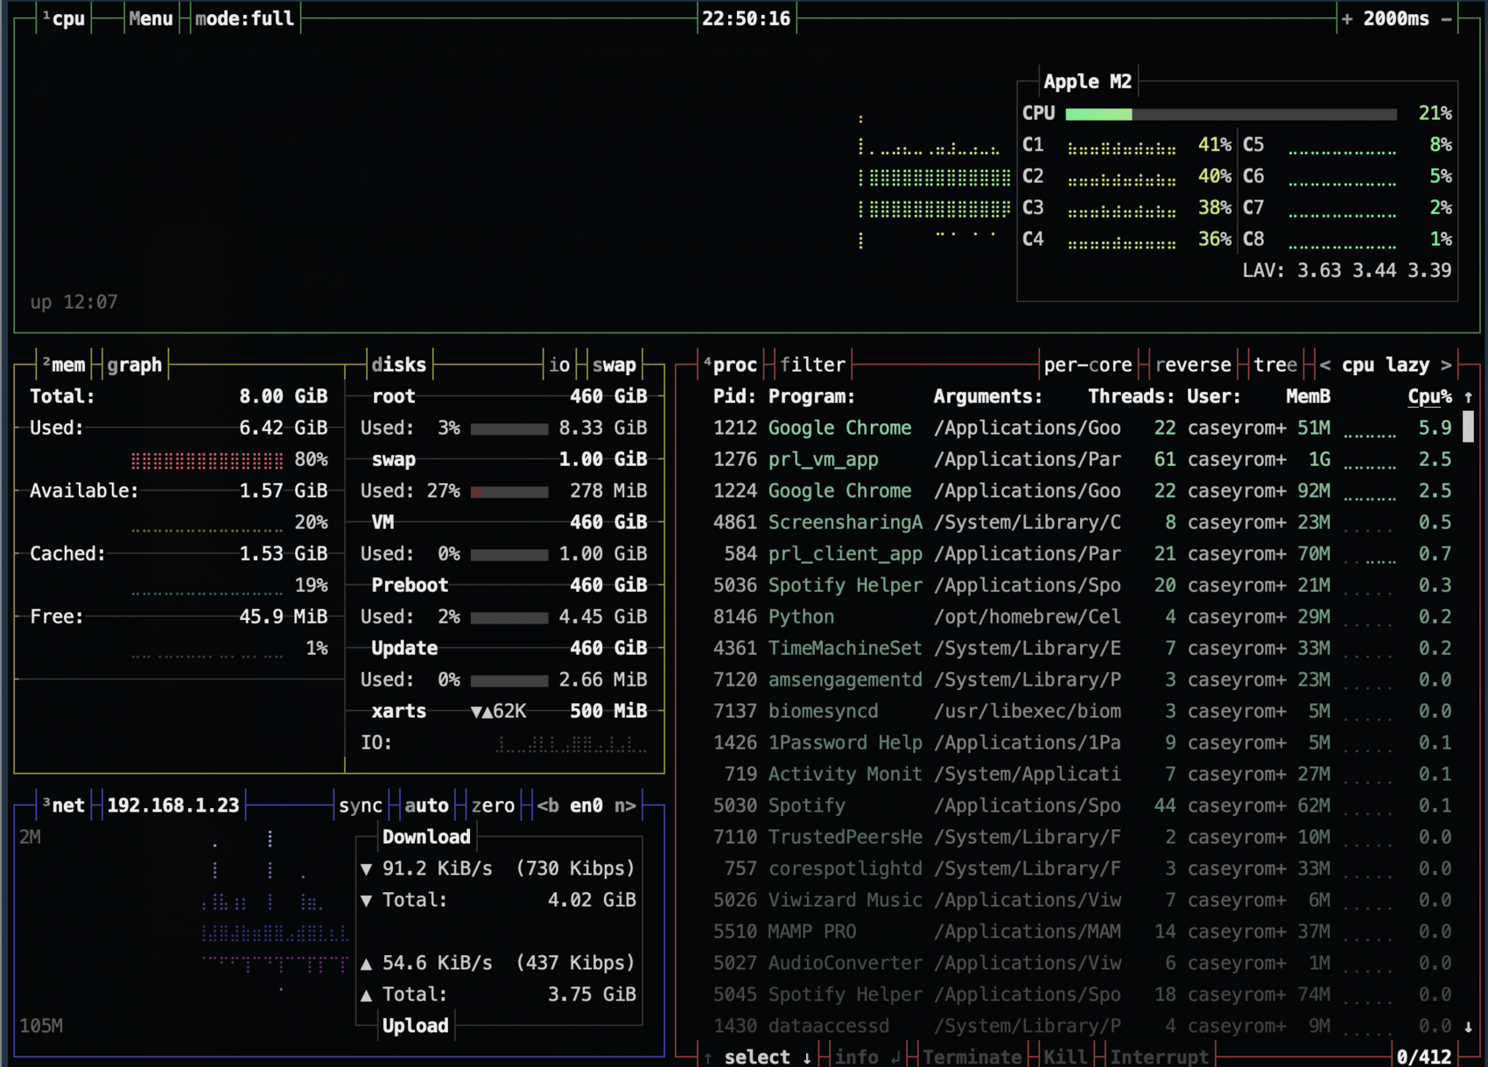The width and height of the screenshot is (1488, 1067).
Task: Select the amsengagementd process row
Action: (1082, 680)
